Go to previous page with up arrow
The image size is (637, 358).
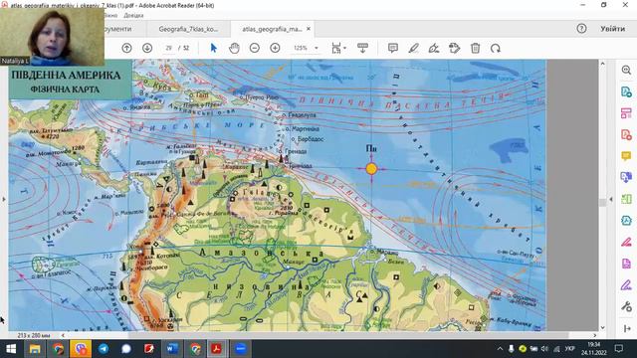coord(126,48)
